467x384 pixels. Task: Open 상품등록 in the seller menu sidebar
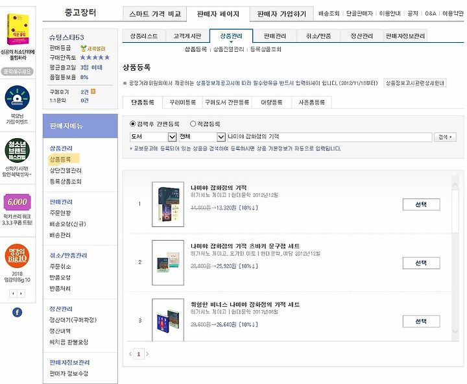(60, 159)
